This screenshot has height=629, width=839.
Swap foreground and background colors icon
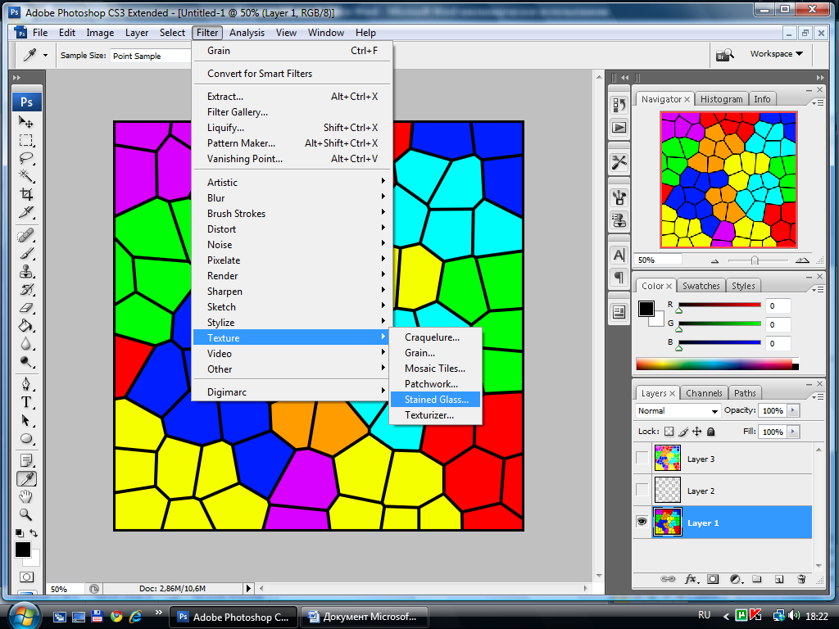pyautogui.click(x=34, y=532)
